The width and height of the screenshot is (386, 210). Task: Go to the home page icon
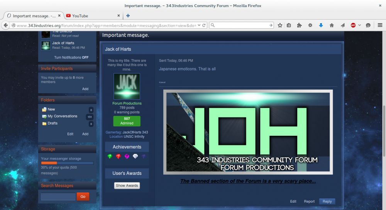pyautogui.click(x=332, y=26)
